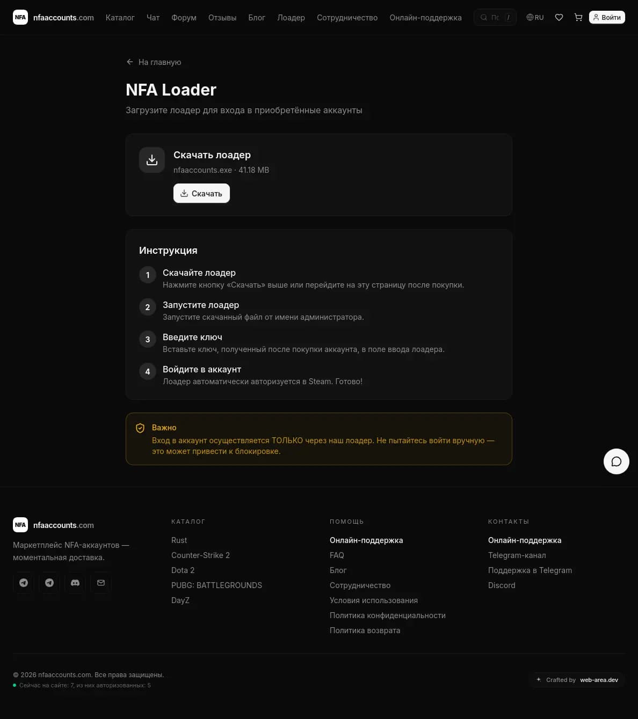The image size is (638, 719).
Task: Open Онлайн-поддержка in the top navigation
Action: (x=425, y=18)
